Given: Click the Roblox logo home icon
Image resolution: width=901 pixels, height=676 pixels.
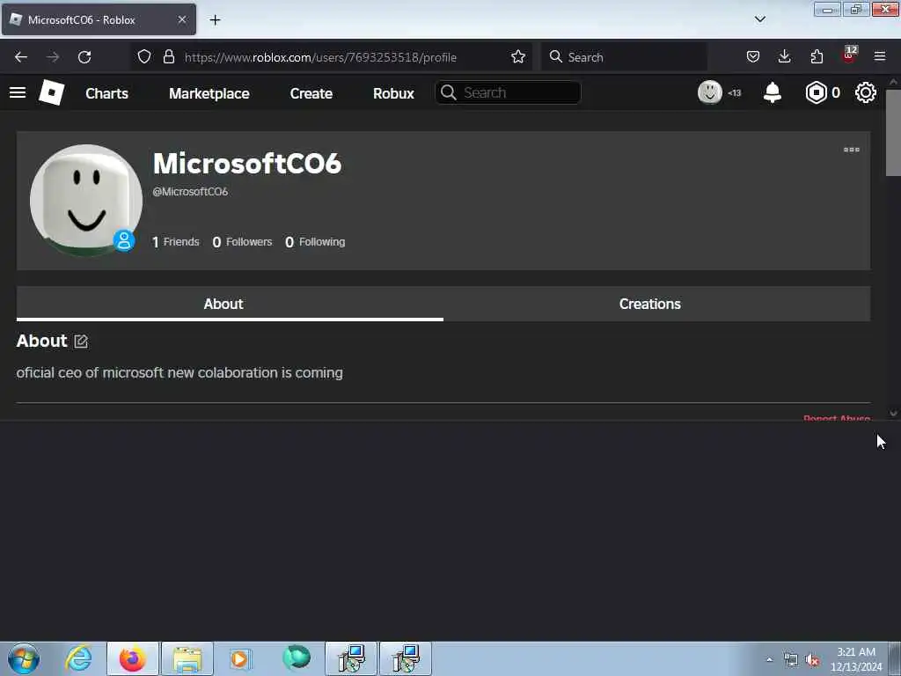Looking at the screenshot, I should pos(51,92).
